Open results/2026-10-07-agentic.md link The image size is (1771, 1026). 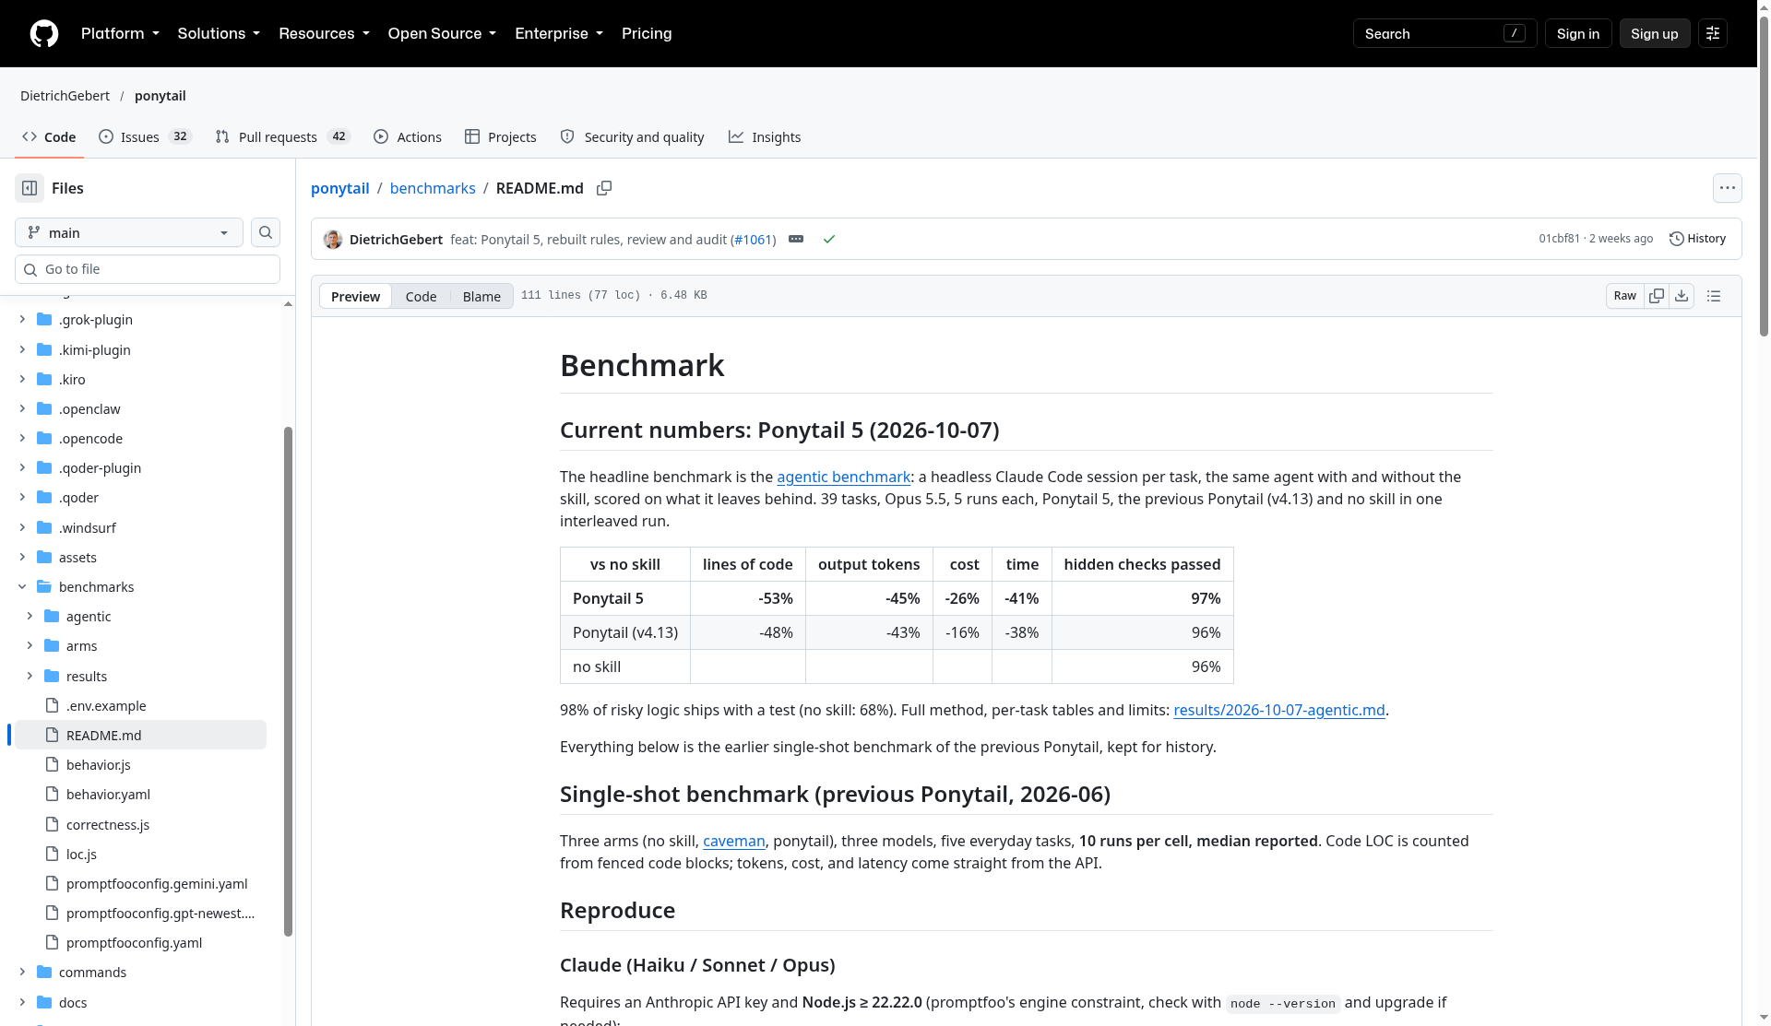(x=1278, y=710)
